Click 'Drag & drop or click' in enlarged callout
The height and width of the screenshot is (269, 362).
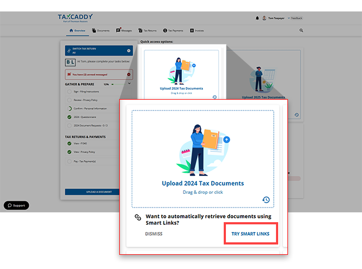pos(203,192)
